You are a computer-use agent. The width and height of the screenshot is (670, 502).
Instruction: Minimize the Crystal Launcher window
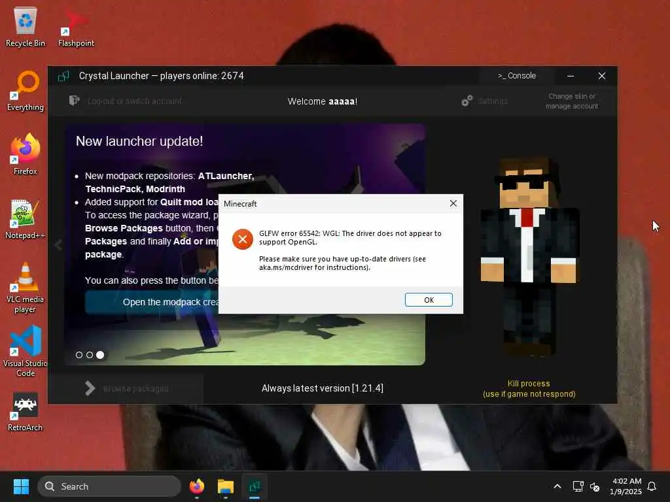click(571, 76)
